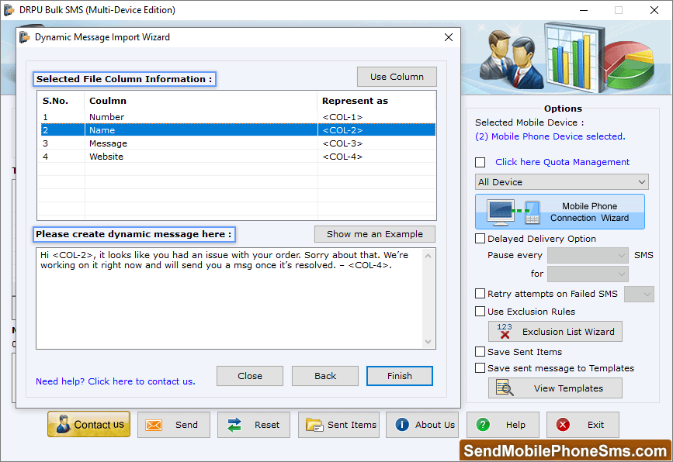Click the Exclusion List 123 icon
This screenshot has width=673, height=462.
505,331
